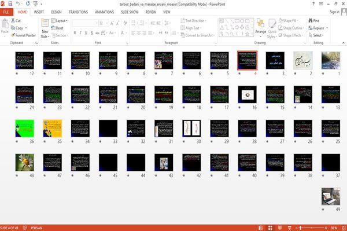The image size is (347, 231).
Task: Open Quick Styles gallery
Action: click(272, 29)
